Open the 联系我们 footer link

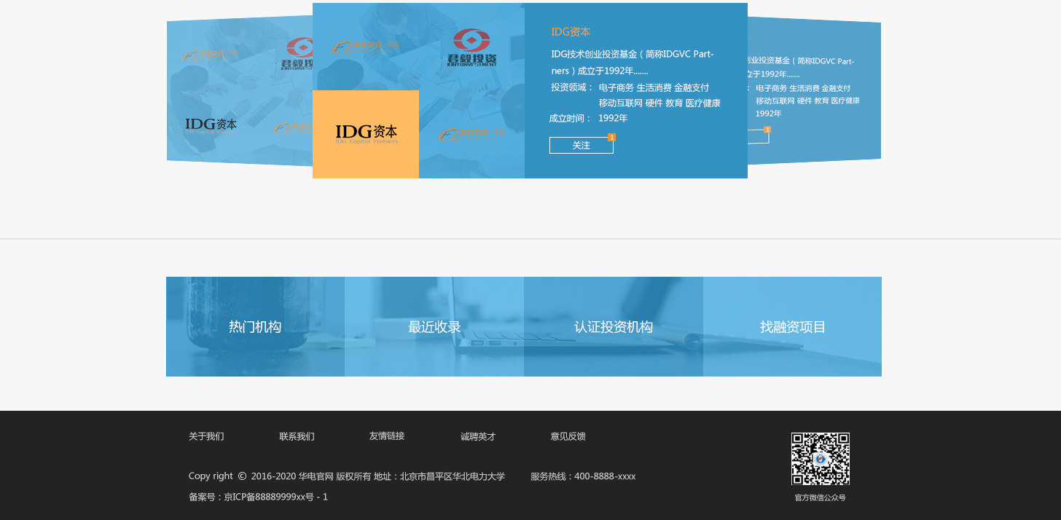pos(297,437)
